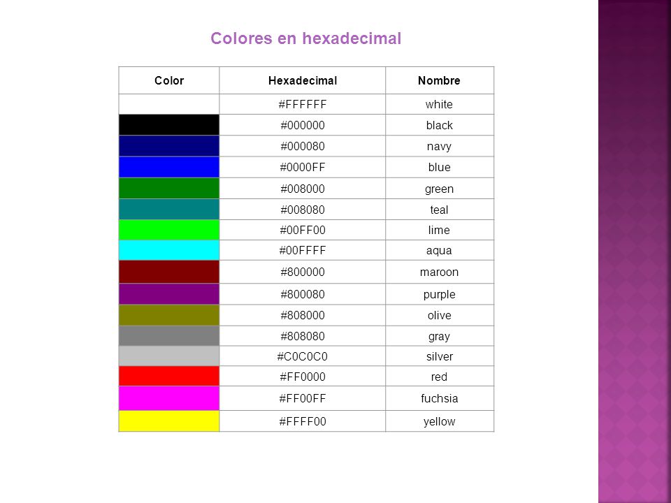Click the yellow color swatch
This screenshot has height=503, width=671.
point(169,421)
